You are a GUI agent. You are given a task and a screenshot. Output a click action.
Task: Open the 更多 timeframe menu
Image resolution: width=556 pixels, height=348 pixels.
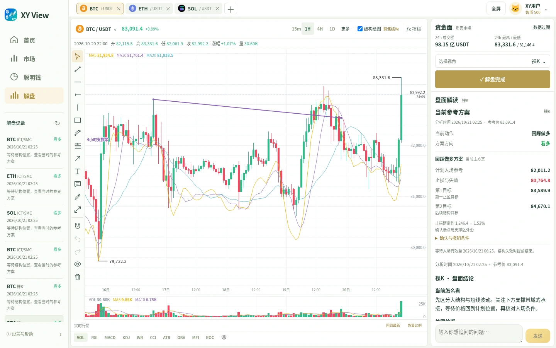[x=346, y=29]
